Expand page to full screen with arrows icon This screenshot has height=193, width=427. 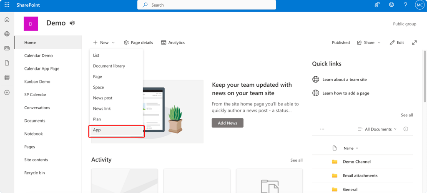pos(414,43)
